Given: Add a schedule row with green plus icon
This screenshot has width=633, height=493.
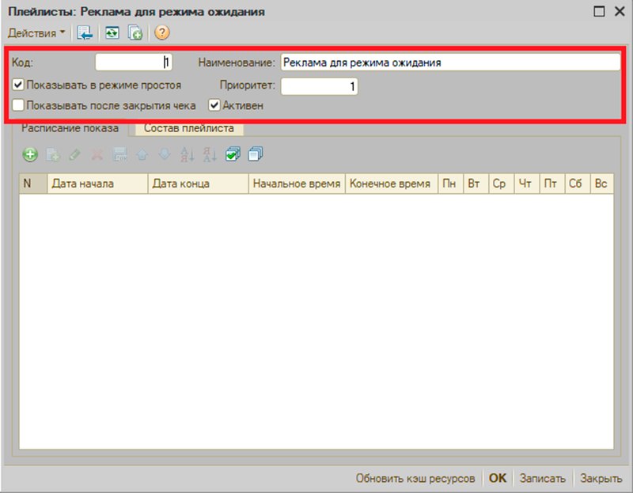Looking at the screenshot, I should click(x=30, y=154).
